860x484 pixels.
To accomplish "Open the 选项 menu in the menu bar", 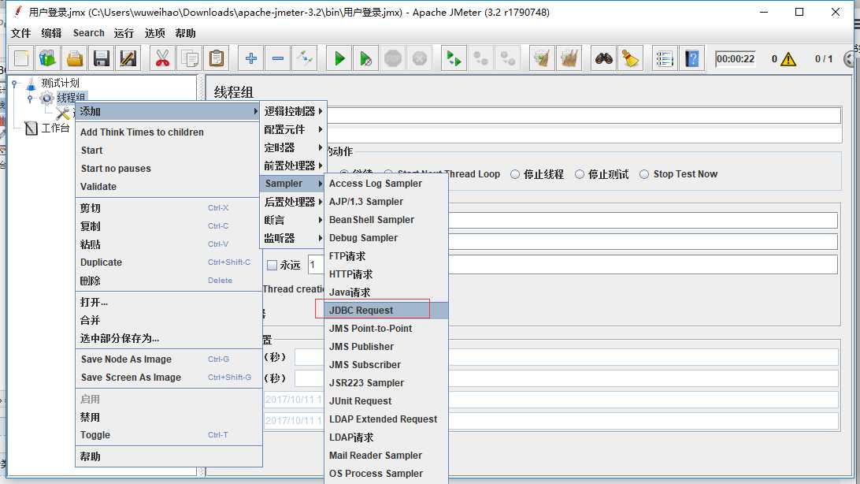I will pyautogui.click(x=154, y=33).
